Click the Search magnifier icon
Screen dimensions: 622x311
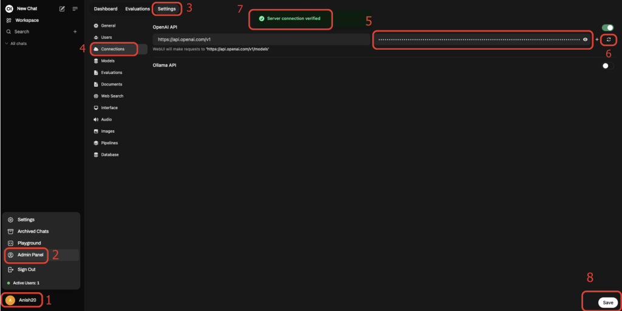click(x=9, y=32)
